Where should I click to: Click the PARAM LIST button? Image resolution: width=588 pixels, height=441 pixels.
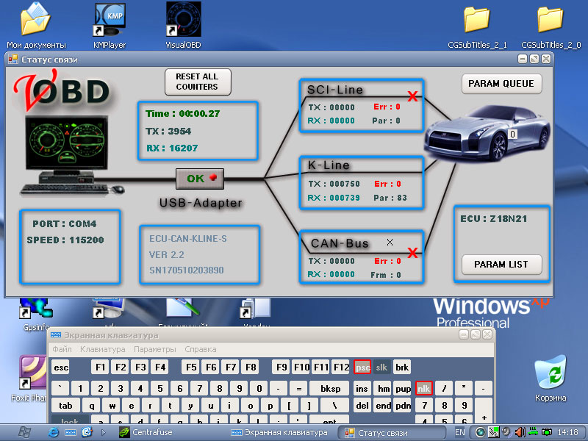tap(501, 264)
